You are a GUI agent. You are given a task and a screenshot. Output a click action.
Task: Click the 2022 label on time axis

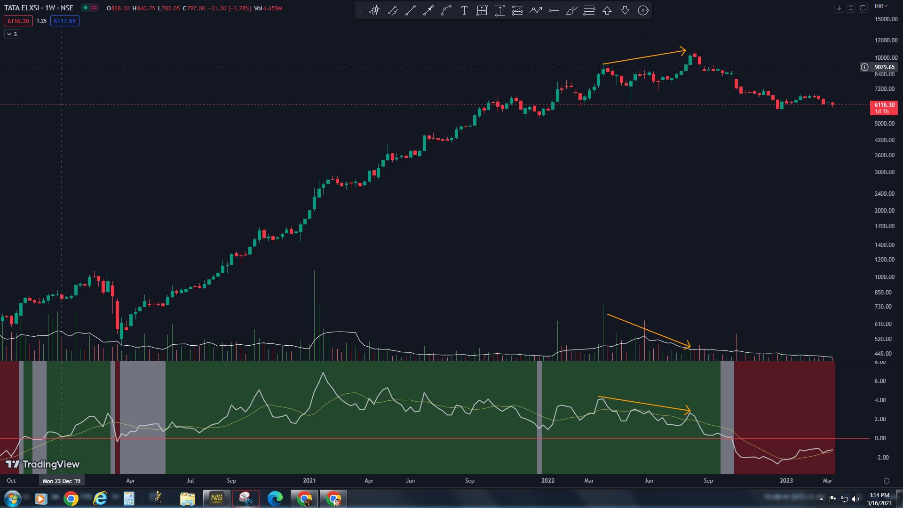547,481
